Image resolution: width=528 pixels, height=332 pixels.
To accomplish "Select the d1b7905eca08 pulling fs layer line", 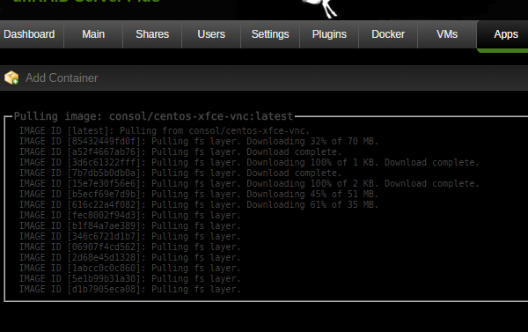I will 130,289.
